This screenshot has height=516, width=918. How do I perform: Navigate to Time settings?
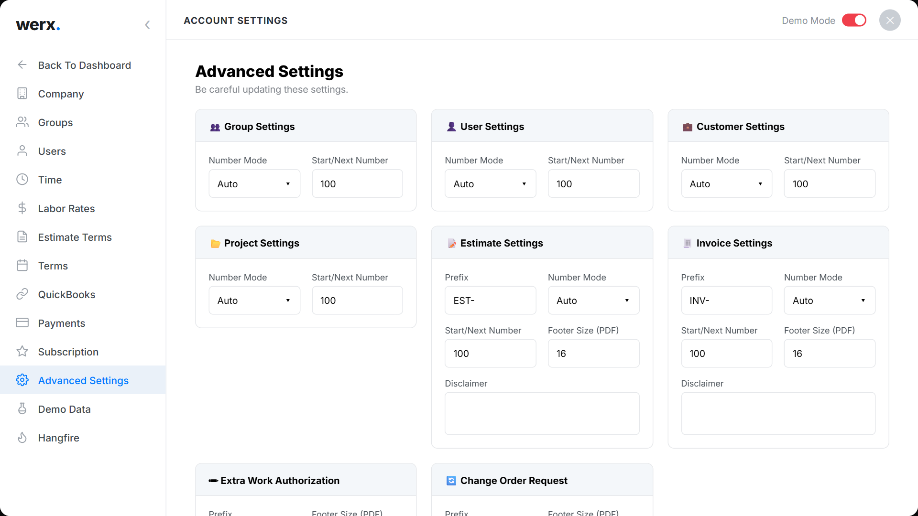[50, 180]
